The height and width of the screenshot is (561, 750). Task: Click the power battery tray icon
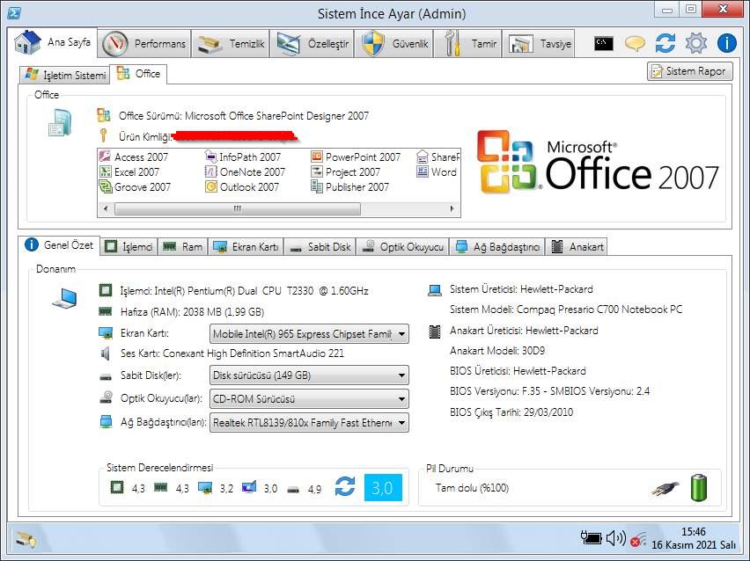pyautogui.click(x=591, y=538)
